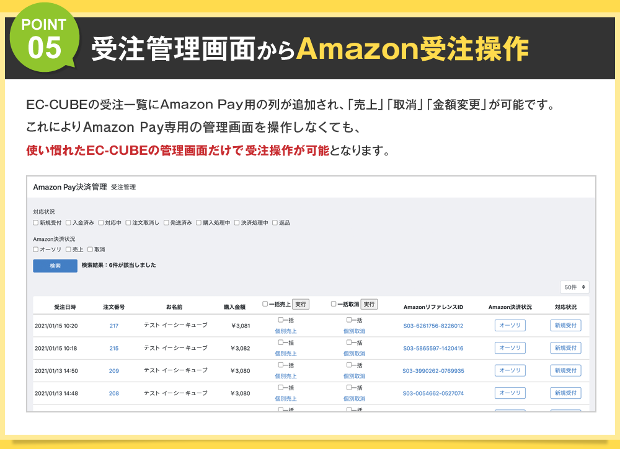Viewport: 620px width, 449px height.
Task: Check the オーソリ Amazon payment filter
Action: click(x=35, y=250)
